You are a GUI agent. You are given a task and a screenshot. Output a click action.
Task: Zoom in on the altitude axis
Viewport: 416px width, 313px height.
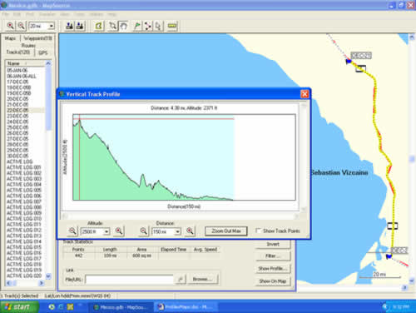pyautogui.click(x=119, y=231)
